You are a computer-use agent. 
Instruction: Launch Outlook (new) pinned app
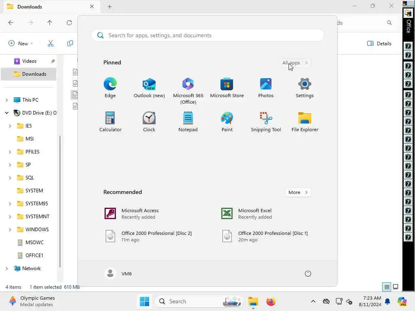(149, 88)
